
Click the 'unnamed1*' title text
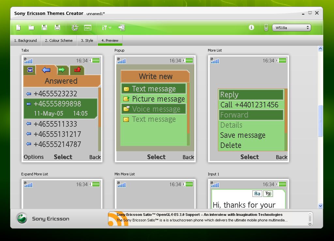tap(96, 14)
